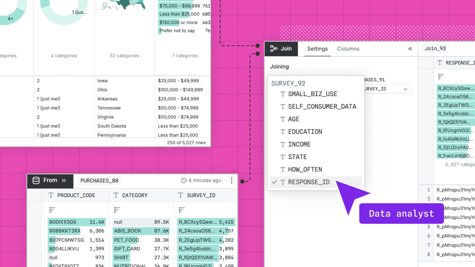
Task: Toggle the RESPONSE_ID checkmark in the join list
Action: (x=274, y=182)
